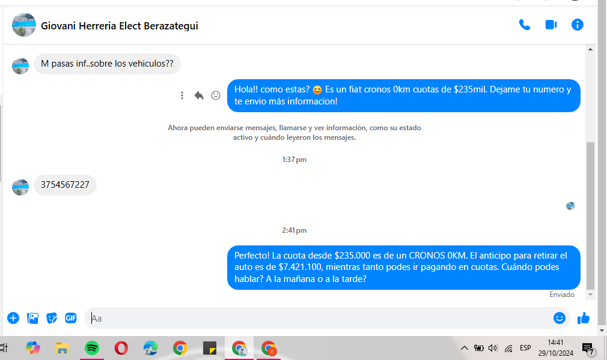Choose a sticker to send
This screenshot has width=607, height=360.
[x=52, y=318]
